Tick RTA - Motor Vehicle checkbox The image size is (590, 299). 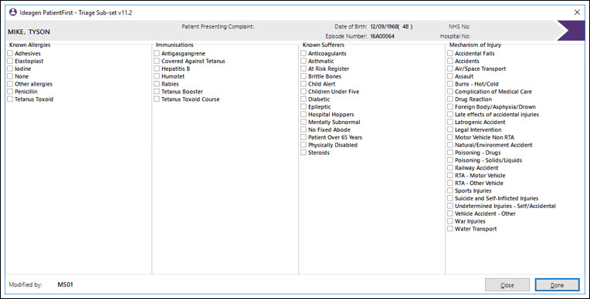(x=450, y=176)
